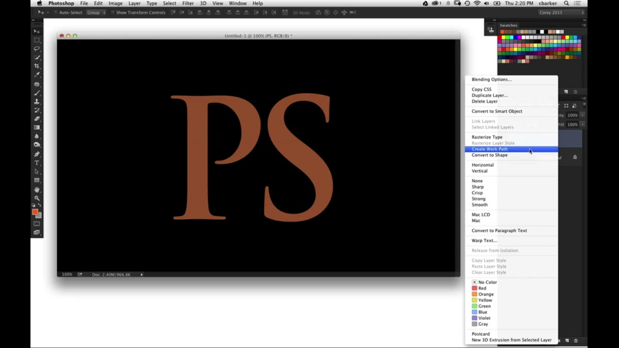Change screen mode from toolbox bottom
Image resolution: width=619 pixels, height=348 pixels.
pos(37,233)
